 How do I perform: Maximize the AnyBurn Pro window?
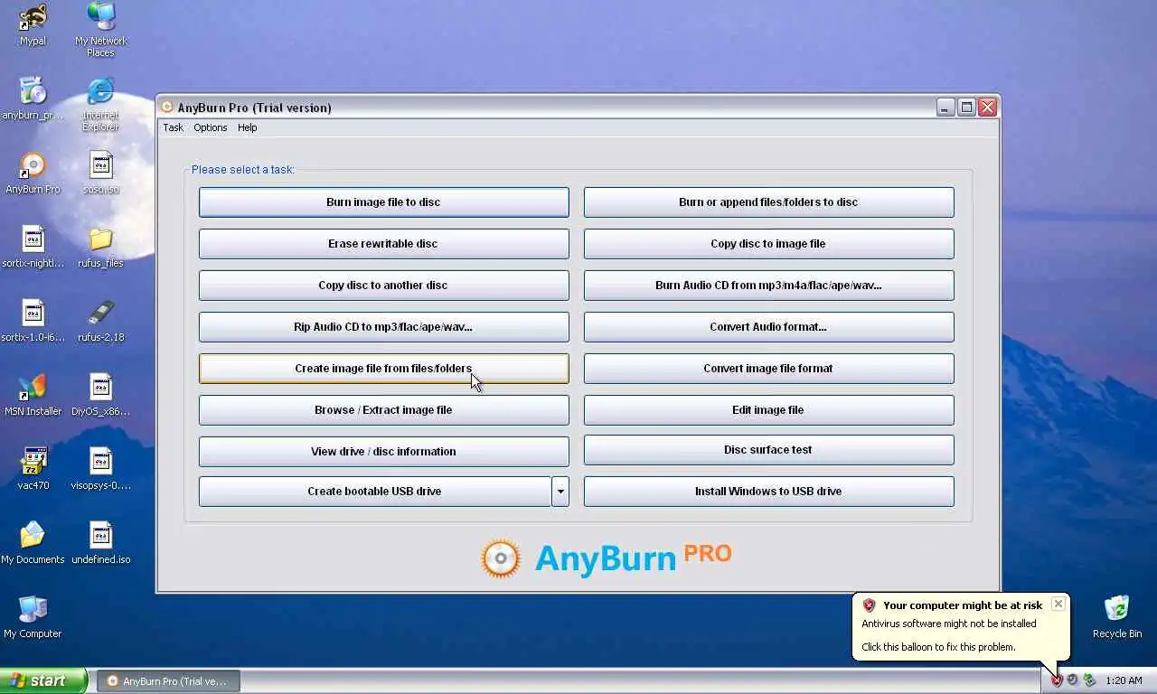[x=966, y=108]
